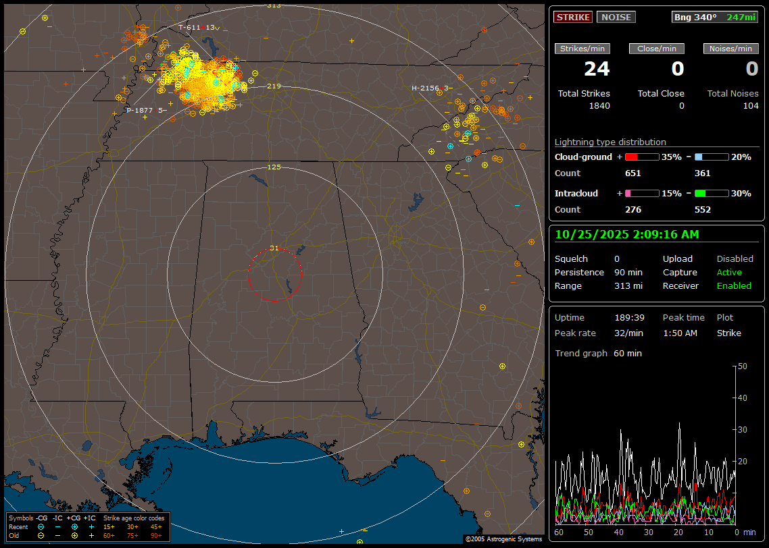Toggle the NOISE indicator button

pyautogui.click(x=616, y=17)
